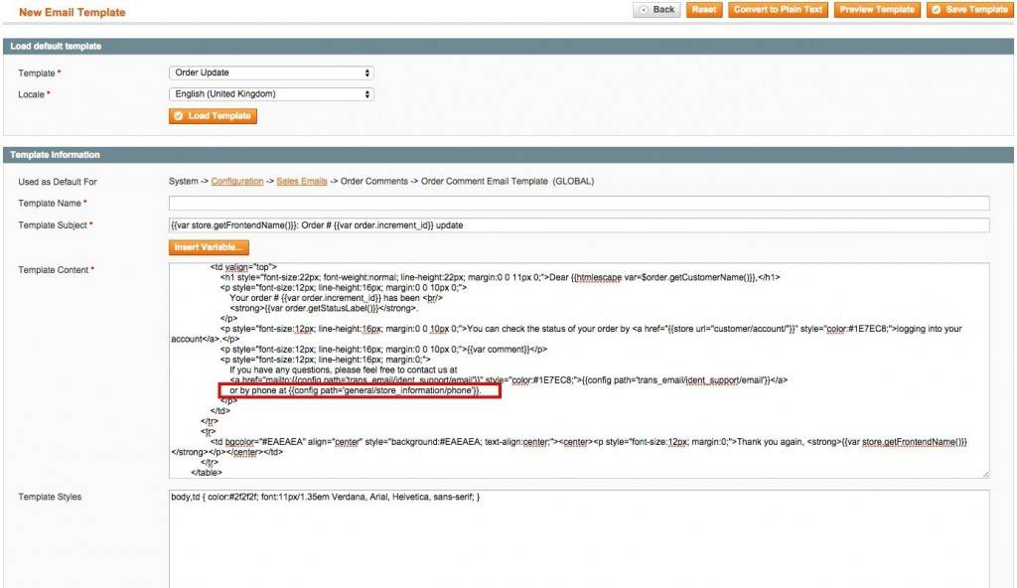The image size is (1017, 588).
Task: Open the Template dropdown showing Order Update
Action: point(271,73)
